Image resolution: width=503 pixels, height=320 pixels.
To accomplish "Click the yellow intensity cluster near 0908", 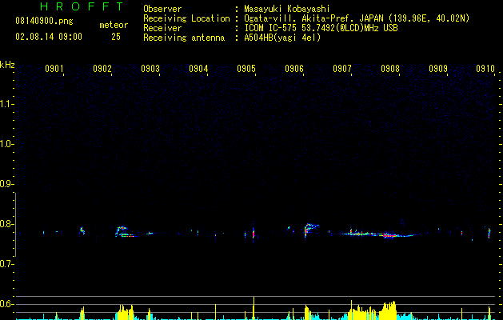I will 388,310.
